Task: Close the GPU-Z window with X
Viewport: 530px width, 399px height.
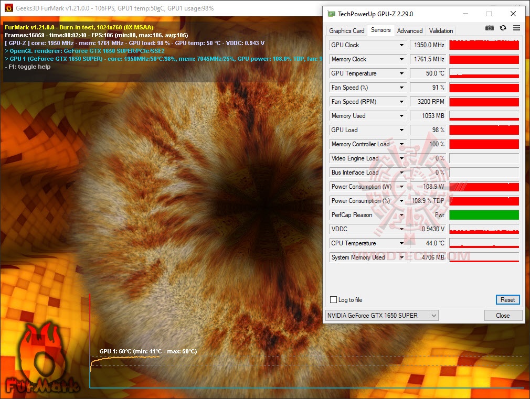Action: click(513, 14)
